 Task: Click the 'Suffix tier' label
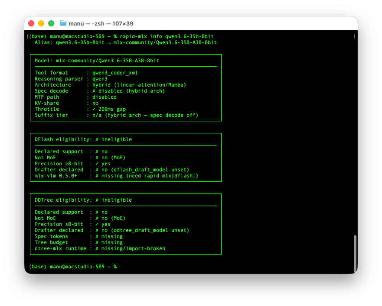pos(52,115)
